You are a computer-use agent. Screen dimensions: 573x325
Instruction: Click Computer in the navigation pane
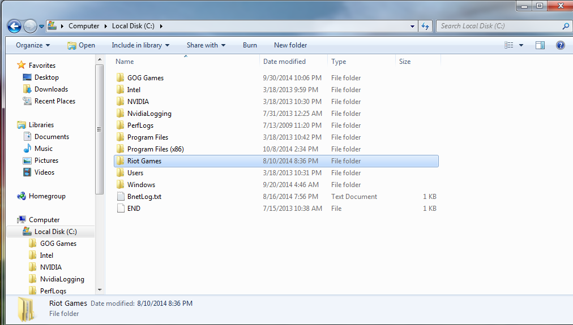pyautogui.click(x=44, y=219)
